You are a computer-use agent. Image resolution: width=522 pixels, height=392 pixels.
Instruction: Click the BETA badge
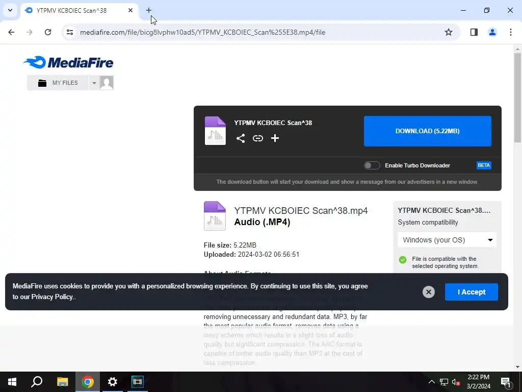click(484, 165)
